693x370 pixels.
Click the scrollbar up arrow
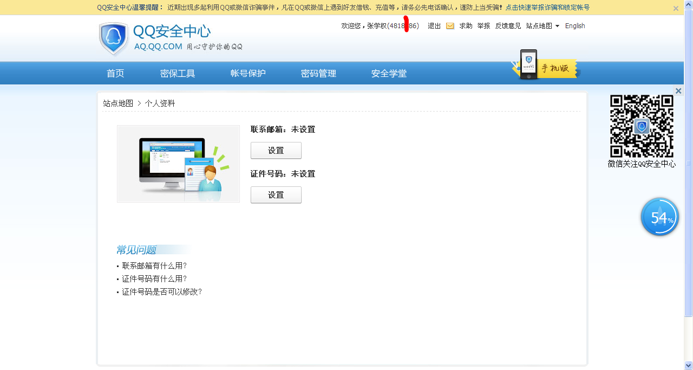pyautogui.click(x=688, y=4)
